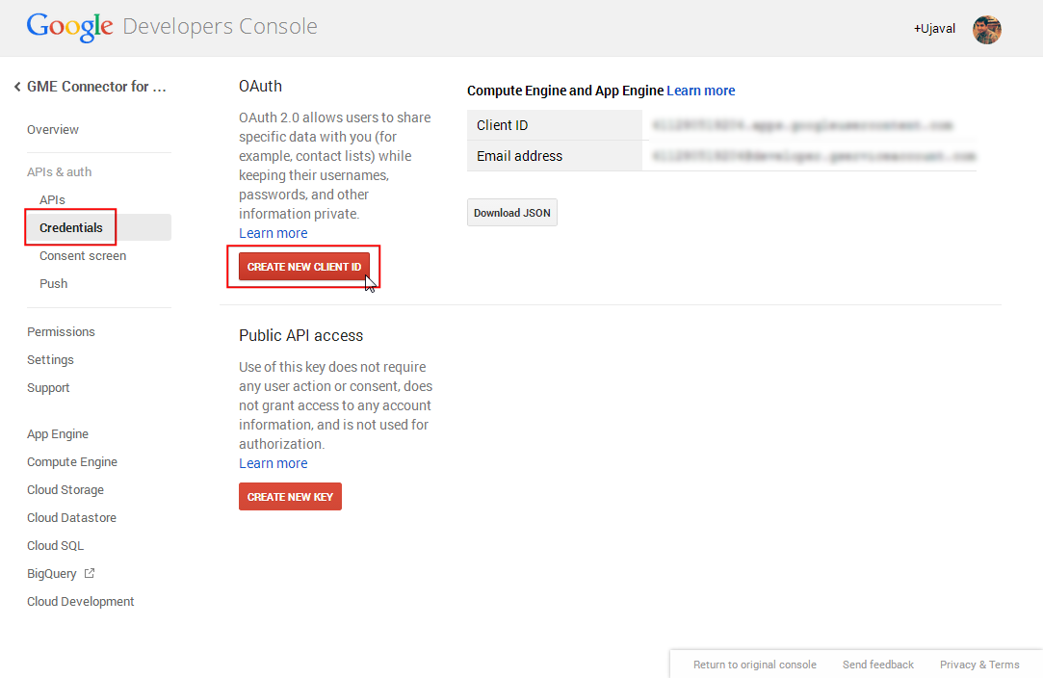Click the +Ujaval account name
Viewport: 1043px width, 678px height.
(934, 29)
